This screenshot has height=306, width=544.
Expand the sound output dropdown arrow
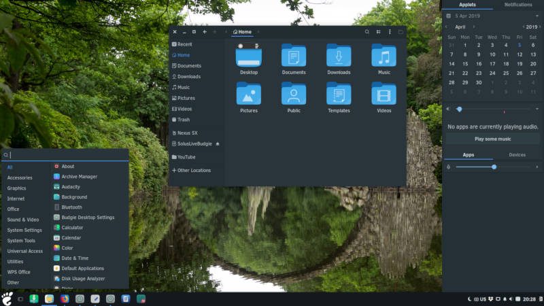point(537,109)
